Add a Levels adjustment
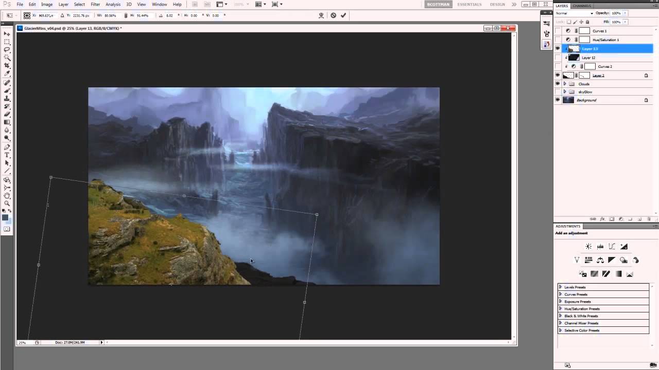659x370 pixels. [600, 247]
